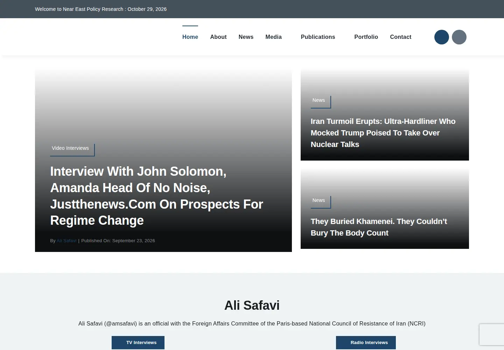Click the welcome message in top bar
The image size is (504, 350).
(101, 9)
